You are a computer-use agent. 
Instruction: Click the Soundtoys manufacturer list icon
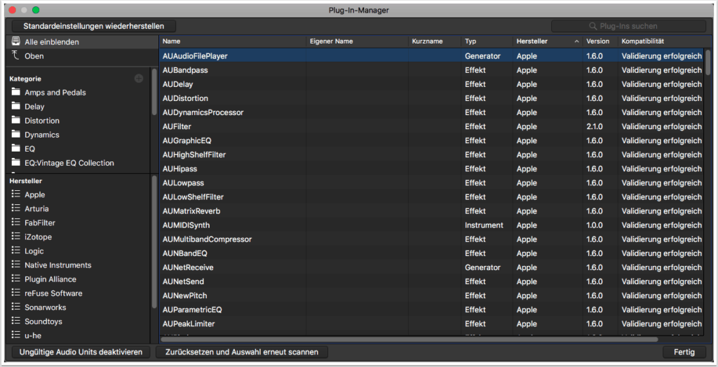(x=16, y=321)
